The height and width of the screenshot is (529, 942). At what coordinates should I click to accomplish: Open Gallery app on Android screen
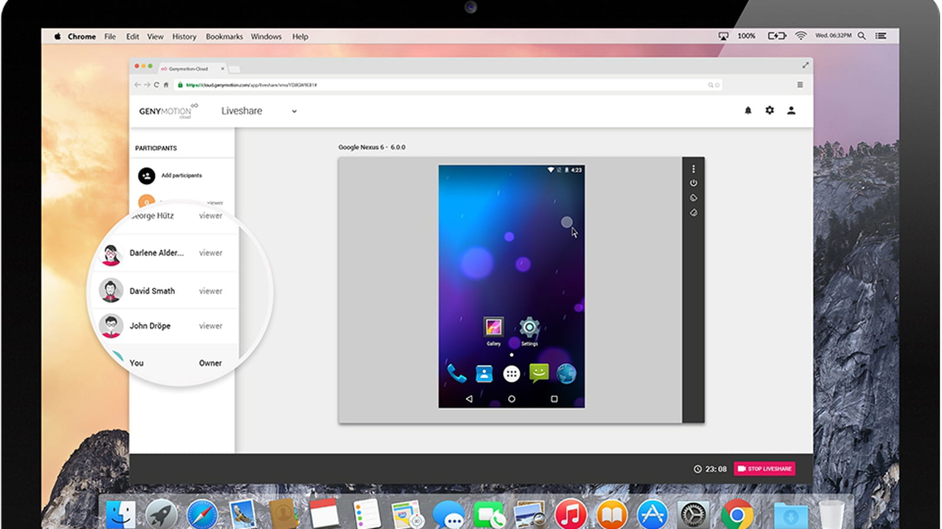[x=493, y=331]
